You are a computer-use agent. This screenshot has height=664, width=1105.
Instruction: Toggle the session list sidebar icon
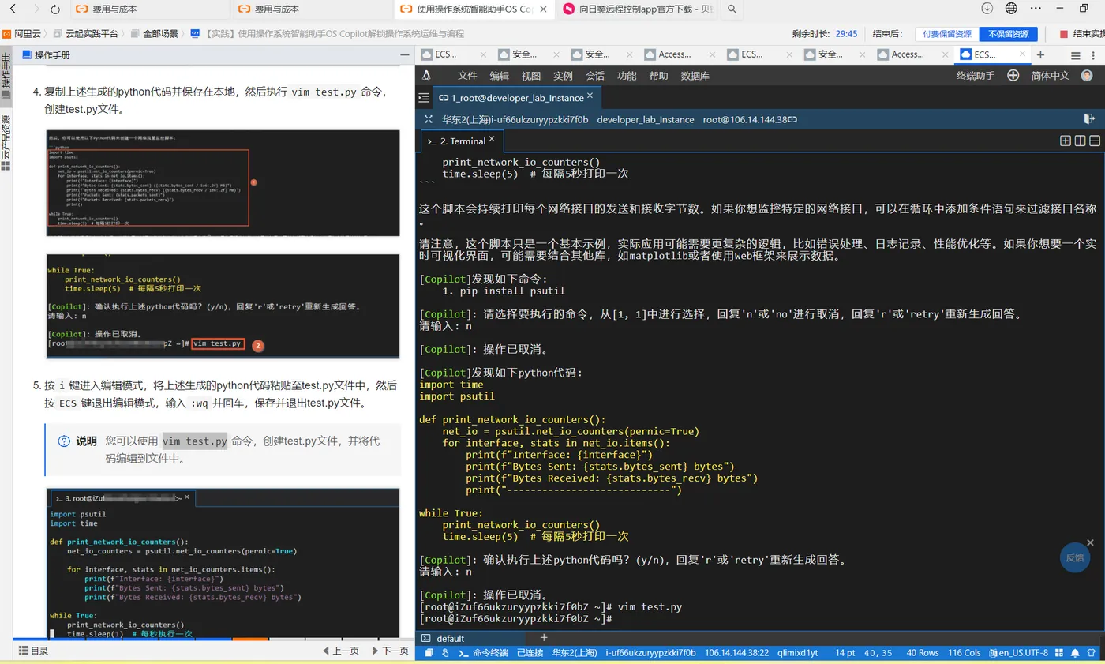pos(424,98)
